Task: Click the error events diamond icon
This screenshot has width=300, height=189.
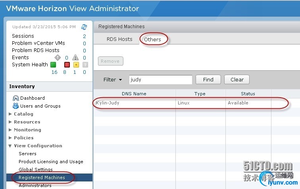Action: 58,58
